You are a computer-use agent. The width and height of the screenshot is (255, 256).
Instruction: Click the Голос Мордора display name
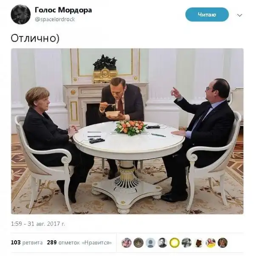(x=63, y=10)
